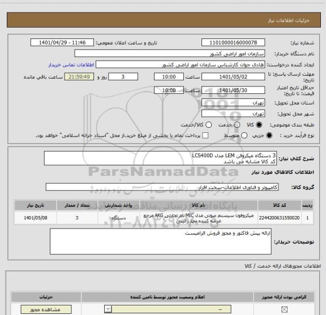
Task: Select the کالا radio button
Action: [x=259, y=125]
